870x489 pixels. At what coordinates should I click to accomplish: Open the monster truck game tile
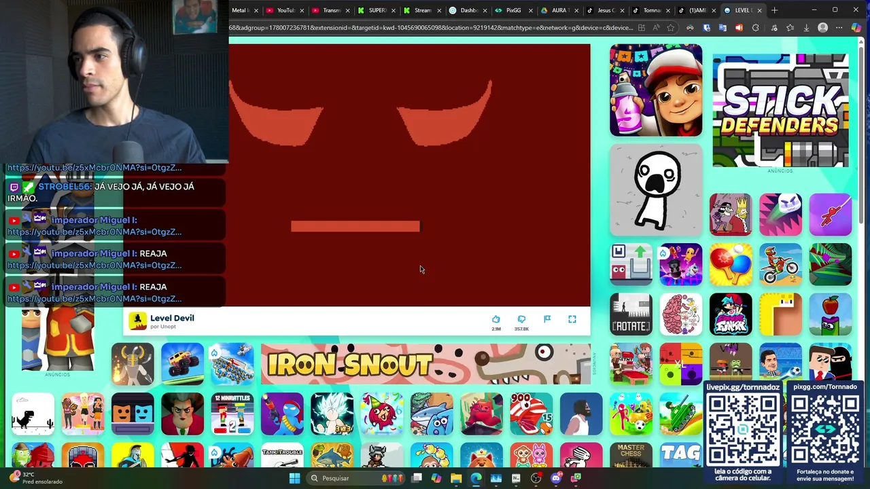tap(182, 364)
